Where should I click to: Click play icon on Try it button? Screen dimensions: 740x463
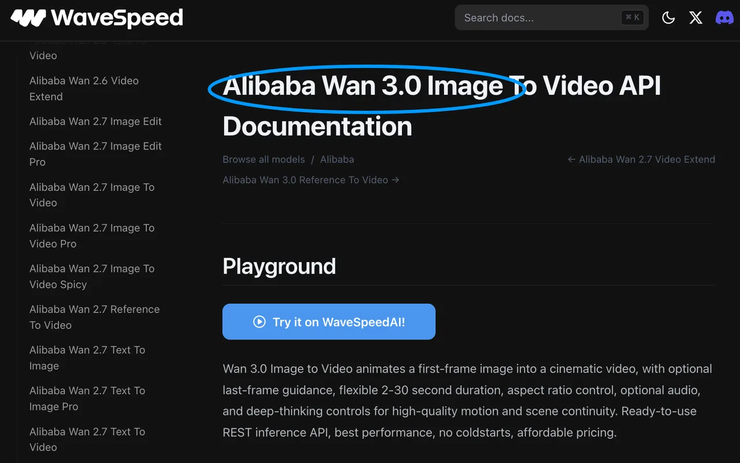tap(260, 322)
